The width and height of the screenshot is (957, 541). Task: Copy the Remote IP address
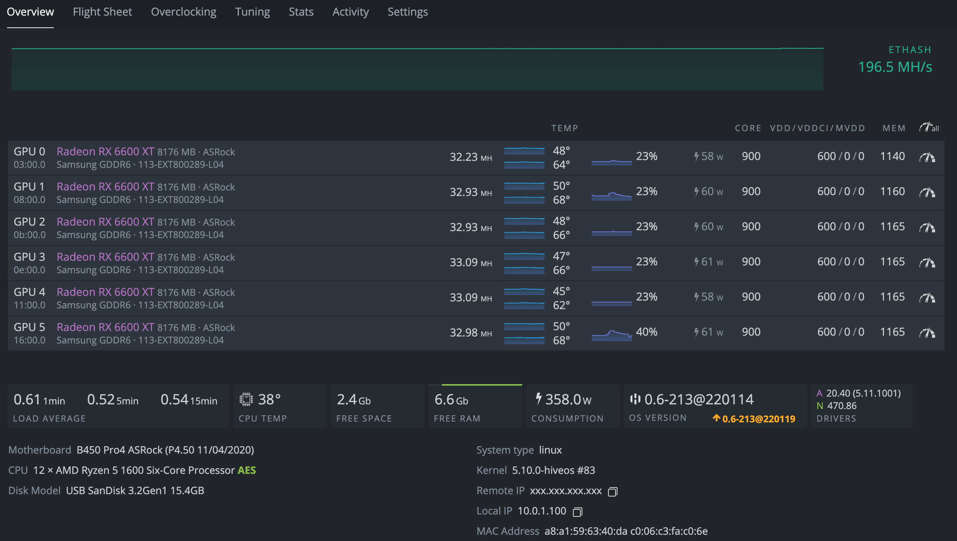tap(612, 492)
